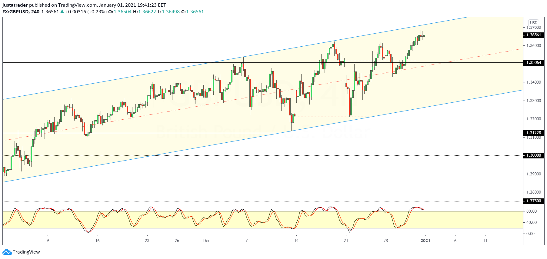Click the TradingView text wordmark at bottom
The height and width of the screenshot is (259, 547).
tap(26, 252)
